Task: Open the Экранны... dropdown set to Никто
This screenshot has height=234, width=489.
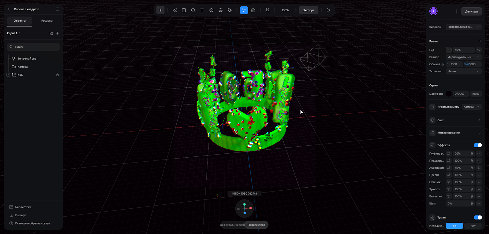Action: [x=463, y=71]
